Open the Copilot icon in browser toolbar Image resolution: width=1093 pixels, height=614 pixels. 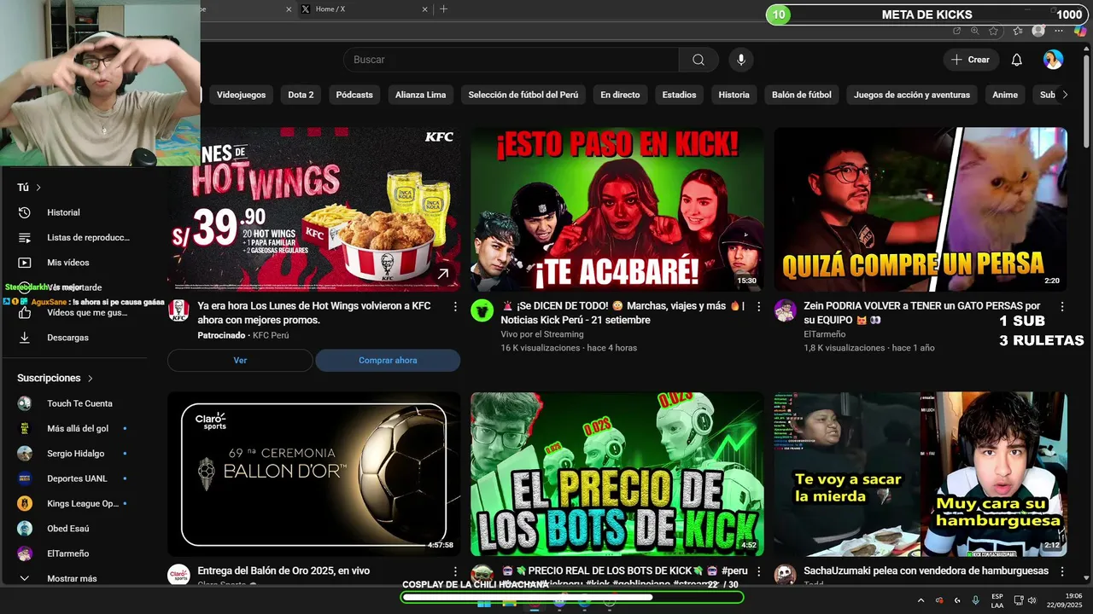(x=1081, y=31)
